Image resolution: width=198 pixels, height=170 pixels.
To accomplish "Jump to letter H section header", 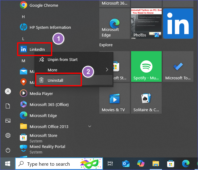I will click(x=23, y=17).
